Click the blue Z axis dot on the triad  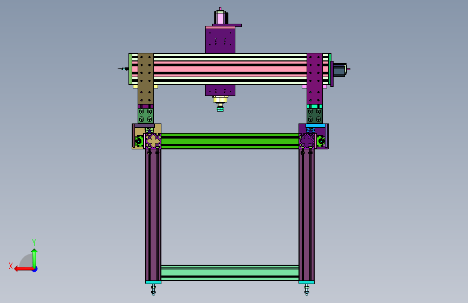35,269
